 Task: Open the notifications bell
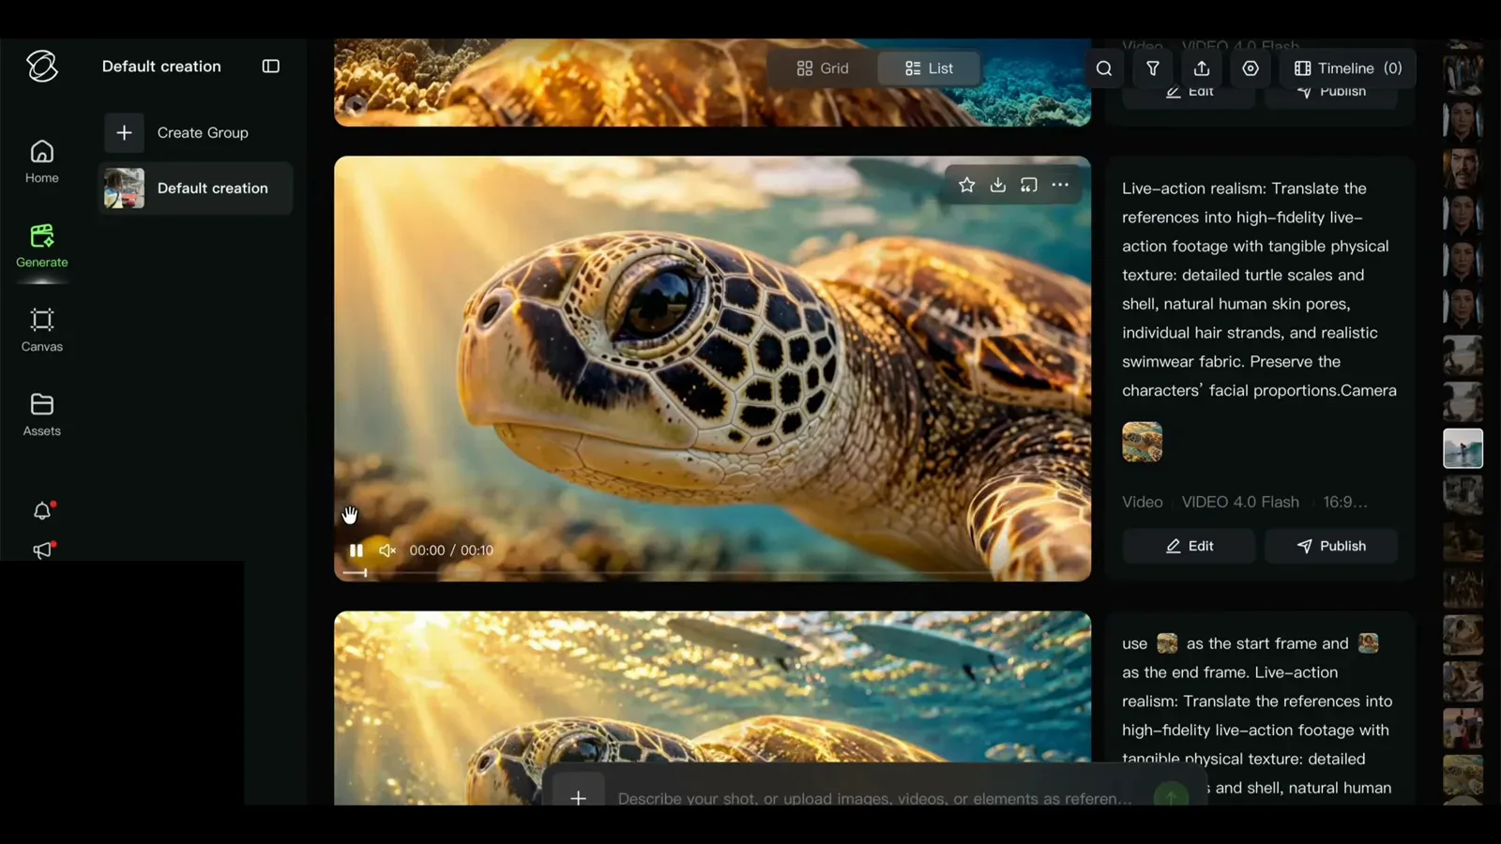coord(42,511)
